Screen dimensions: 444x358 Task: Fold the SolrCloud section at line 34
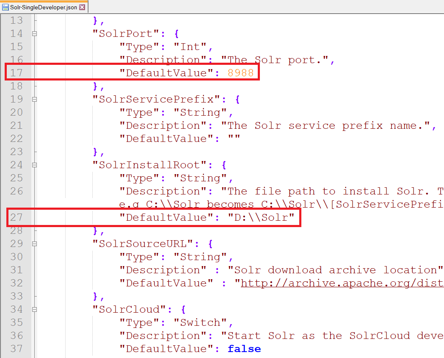35,310
